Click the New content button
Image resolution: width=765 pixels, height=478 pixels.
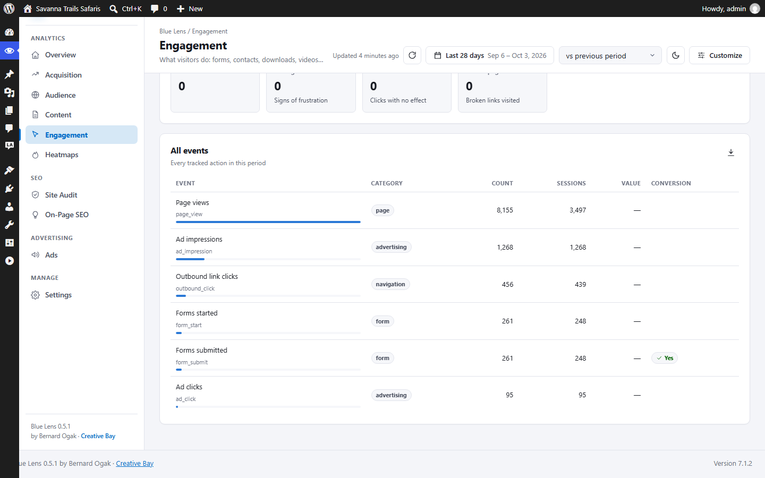click(x=190, y=8)
